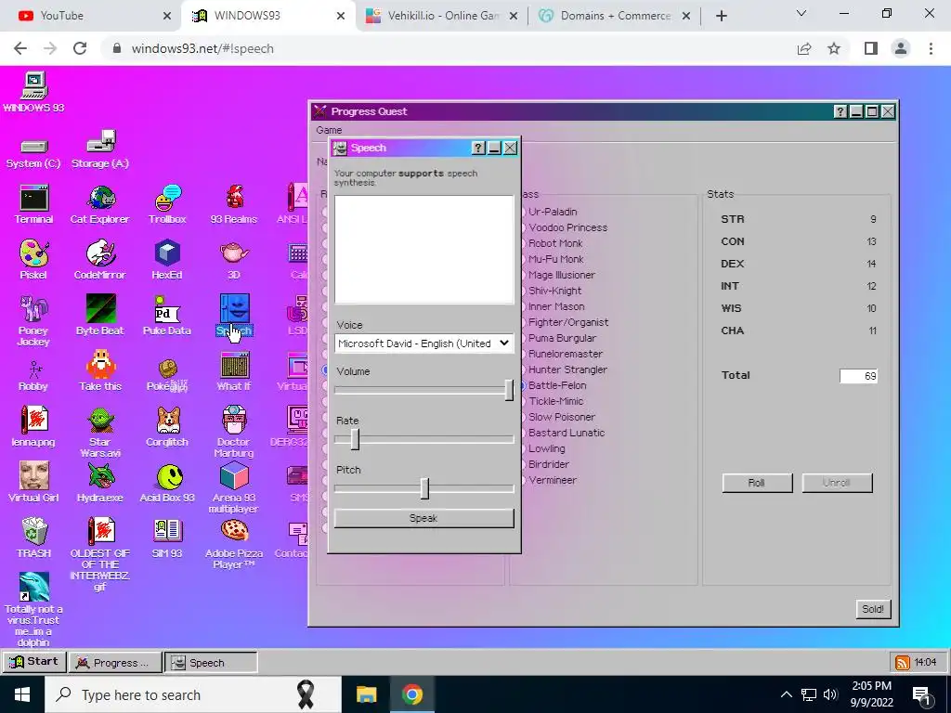
Task: Launch the HexEd icon
Action: pyautogui.click(x=167, y=260)
